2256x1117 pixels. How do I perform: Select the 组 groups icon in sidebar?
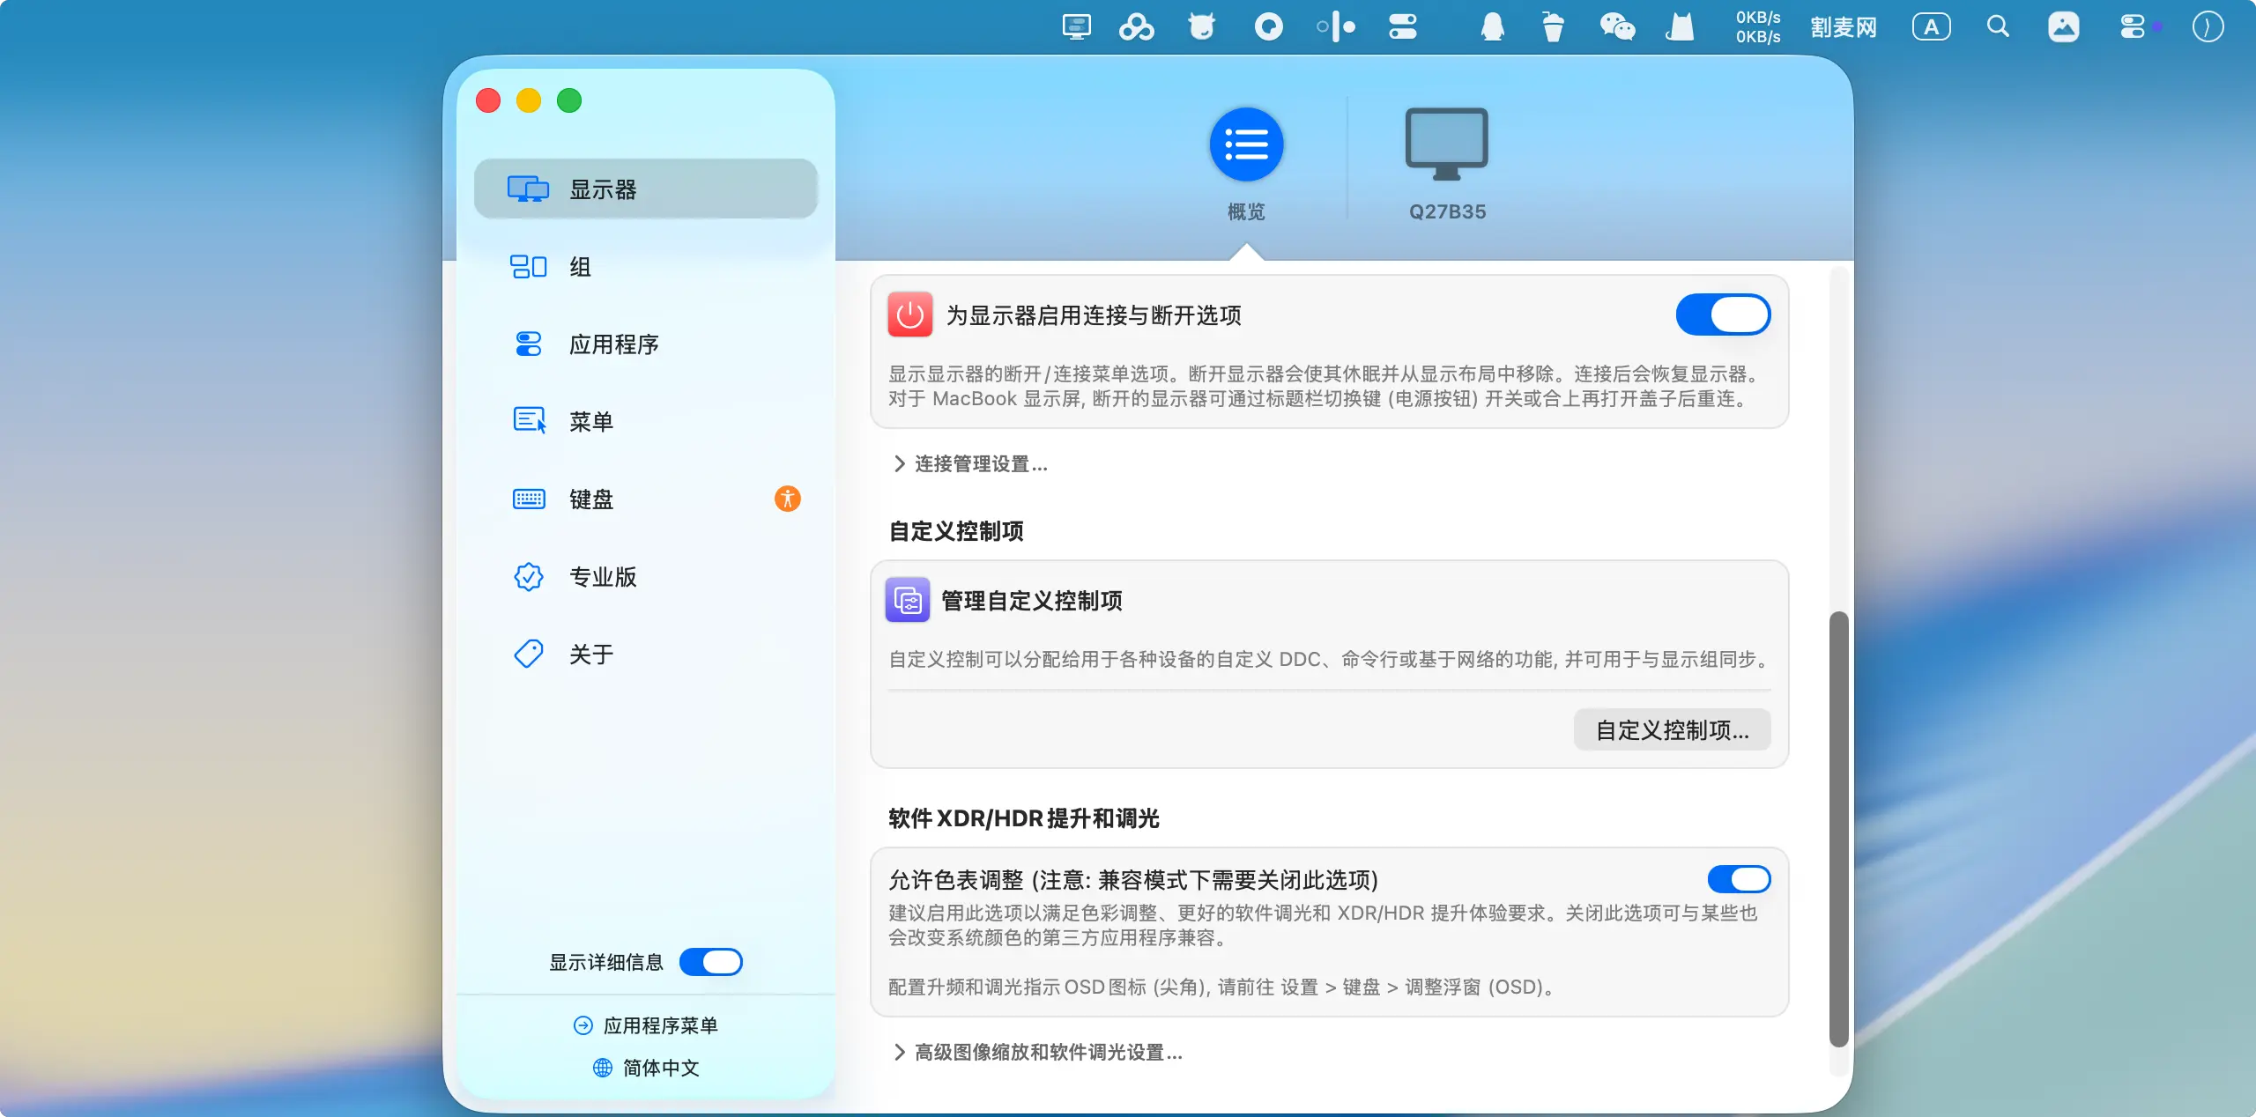pyautogui.click(x=529, y=266)
